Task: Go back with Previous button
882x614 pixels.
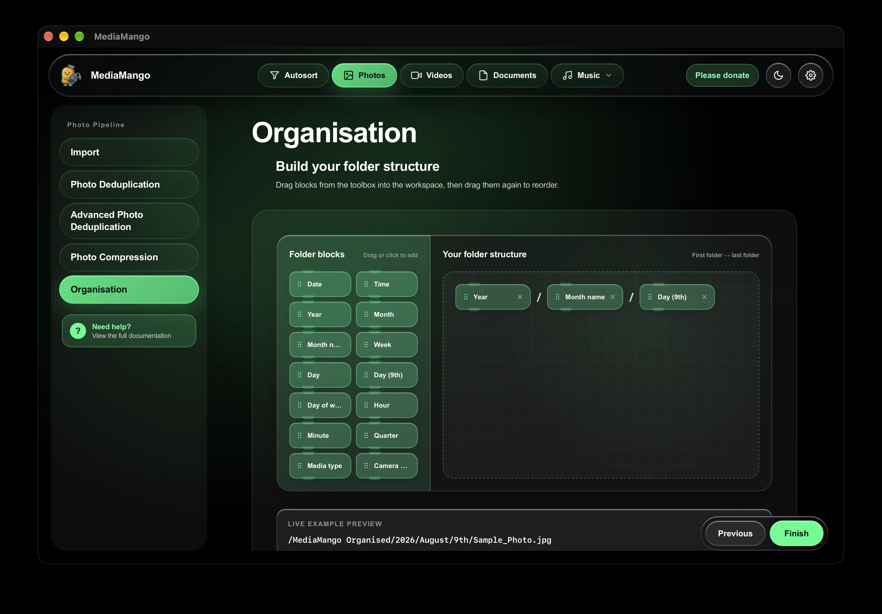Action: point(735,533)
